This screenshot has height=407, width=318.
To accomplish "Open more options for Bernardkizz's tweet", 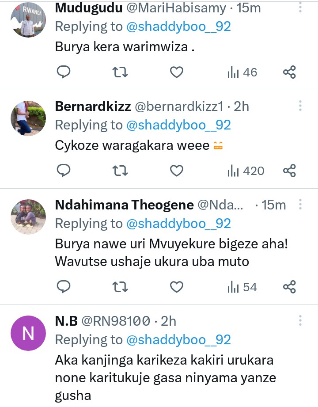I will [x=300, y=106].
